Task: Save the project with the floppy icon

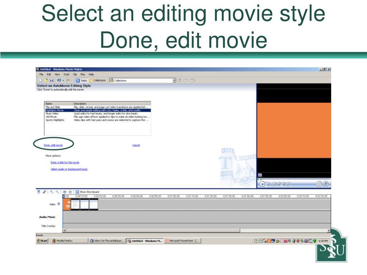Action: 52,81
